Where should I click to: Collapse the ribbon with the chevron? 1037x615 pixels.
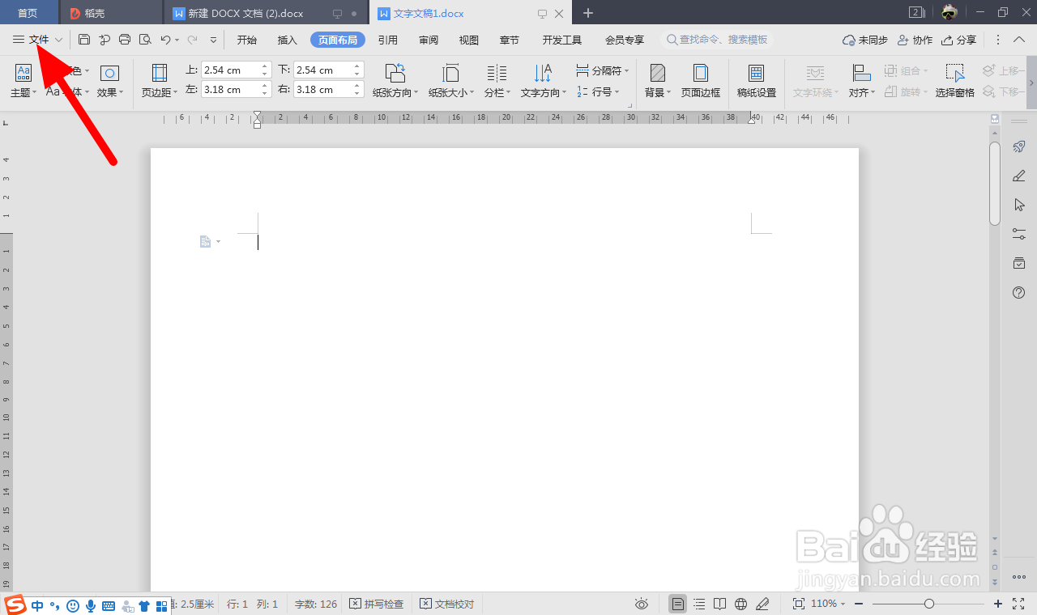[x=1021, y=40]
